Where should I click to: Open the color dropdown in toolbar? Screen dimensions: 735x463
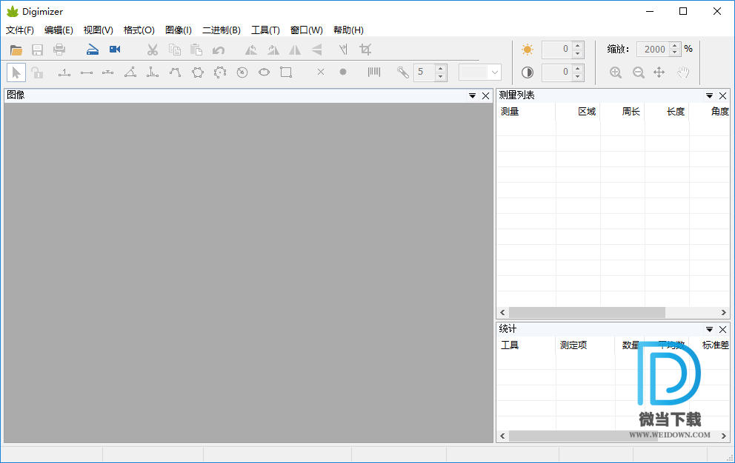tap(494, 72)
